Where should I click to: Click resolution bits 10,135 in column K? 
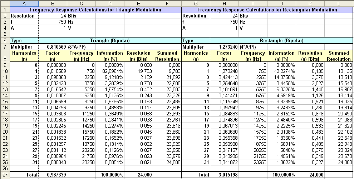pos(310,71)
